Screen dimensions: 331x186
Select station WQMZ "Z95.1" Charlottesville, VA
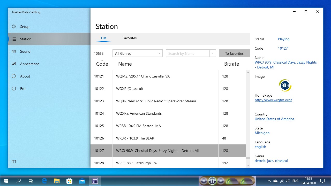[x=168, y=76]
